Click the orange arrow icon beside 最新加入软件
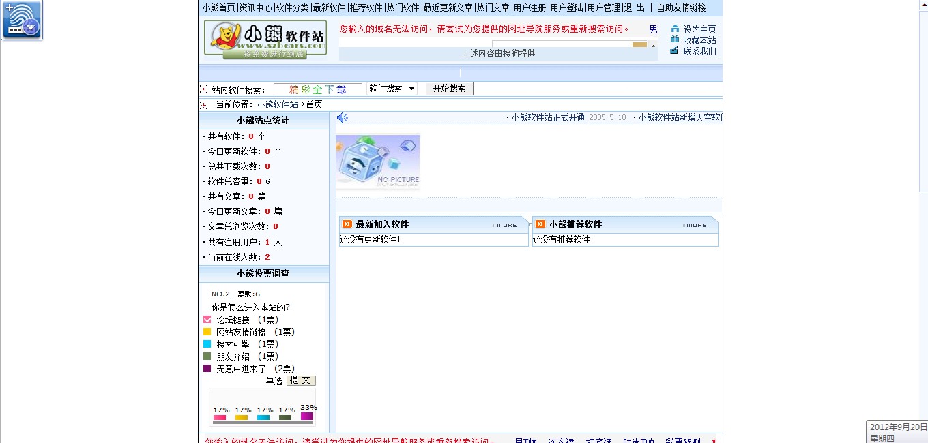This screenshot has width=928, height=443. click(347, 224)
